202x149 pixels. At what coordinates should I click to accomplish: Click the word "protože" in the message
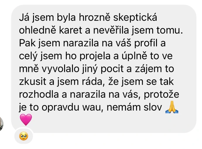tap(161, 95)
